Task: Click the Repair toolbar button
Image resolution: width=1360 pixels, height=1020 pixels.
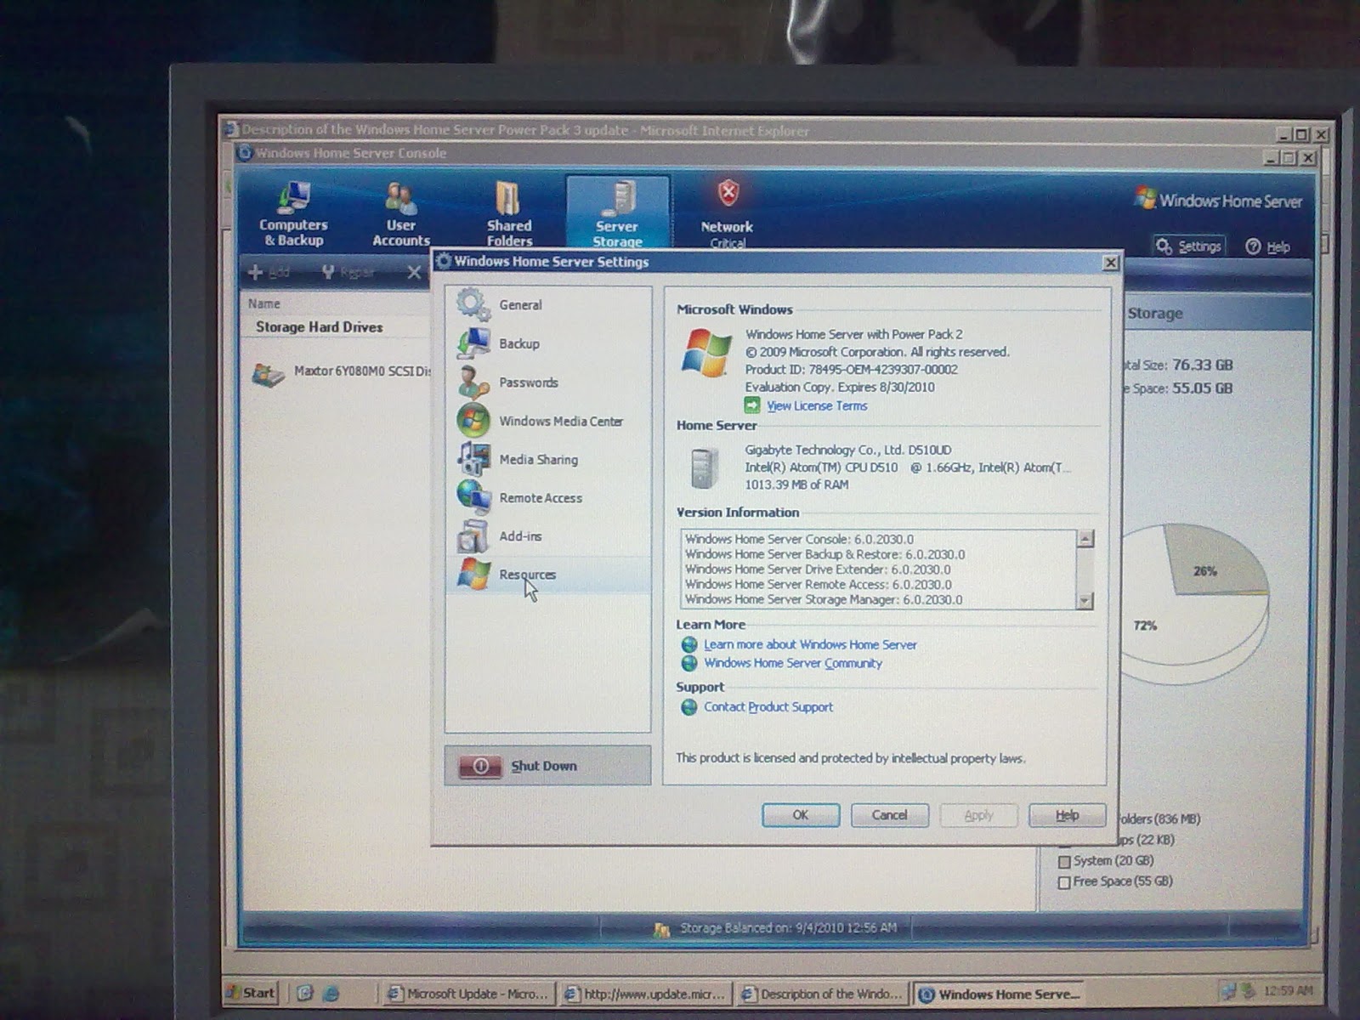Action: (x=348, y=272)
